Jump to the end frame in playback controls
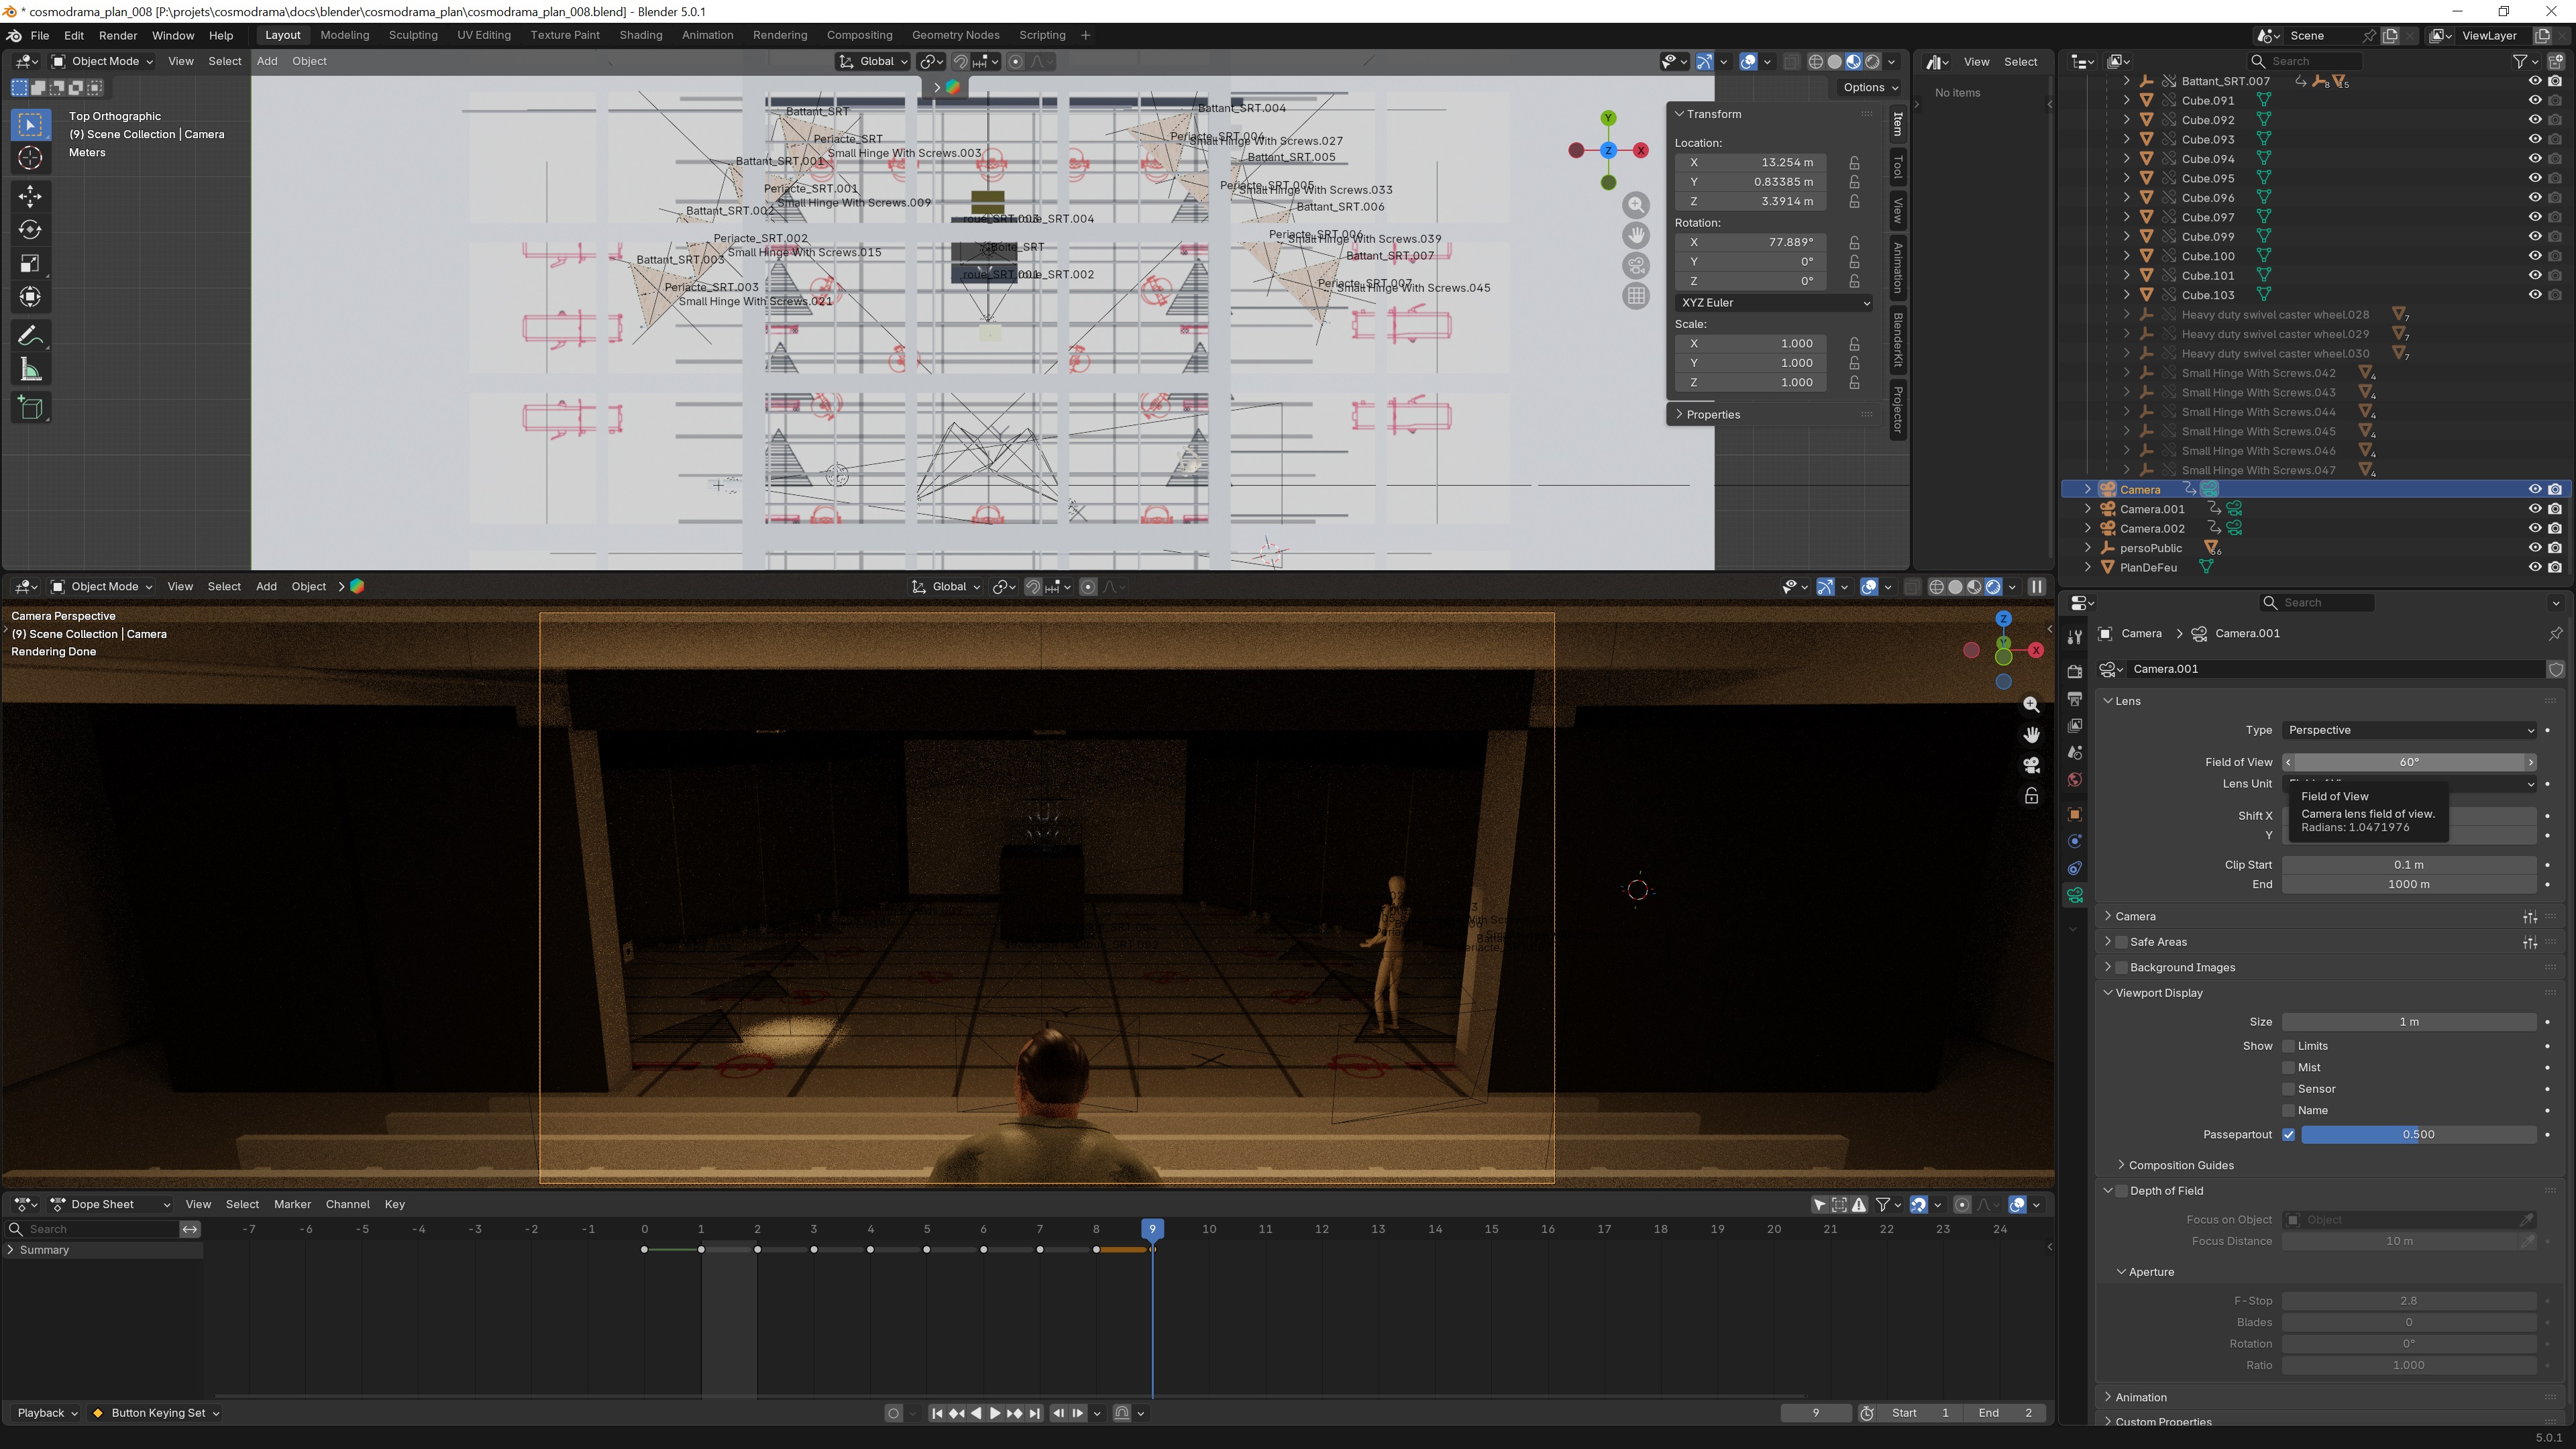Screen dimensions: 2576x1449 pyautogui.click(x=1035, y=1413)
